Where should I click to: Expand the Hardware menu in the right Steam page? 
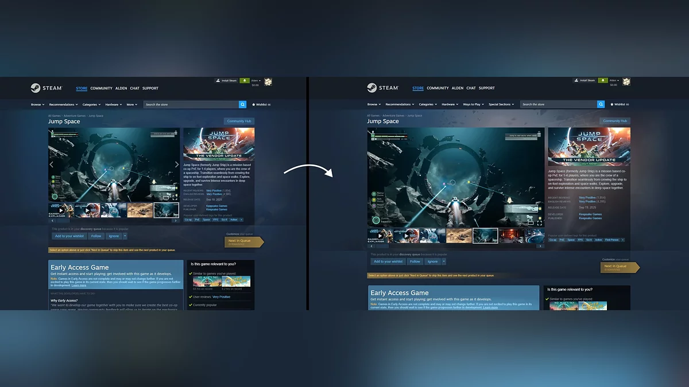(450, 104)
